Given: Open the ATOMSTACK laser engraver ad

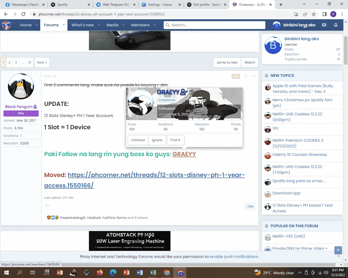Looking at the screenshot, I should (130, 241).
